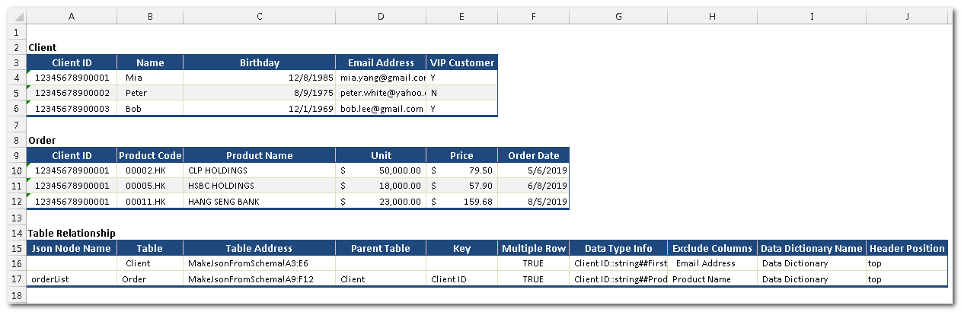Image resolution: width=961 pixels, height=312 pixels.
Task: Click the Exclude Columns header cell
Action: tap(713, 248)
